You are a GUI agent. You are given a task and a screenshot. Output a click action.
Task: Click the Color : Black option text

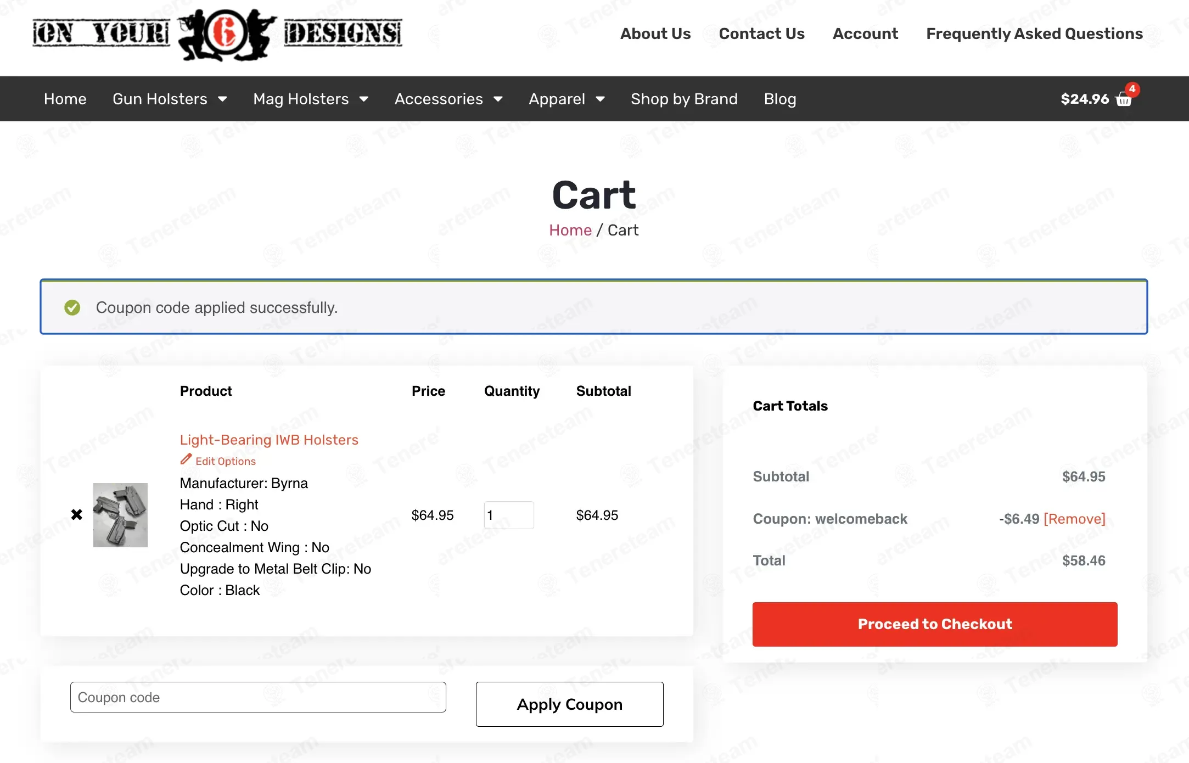click(x=220, y=590)
